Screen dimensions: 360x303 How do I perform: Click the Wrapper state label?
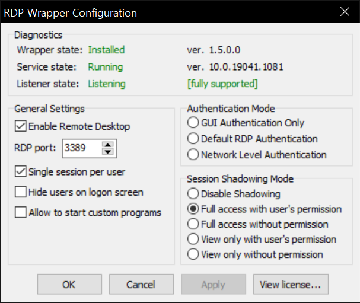click(x=50, y=50)
